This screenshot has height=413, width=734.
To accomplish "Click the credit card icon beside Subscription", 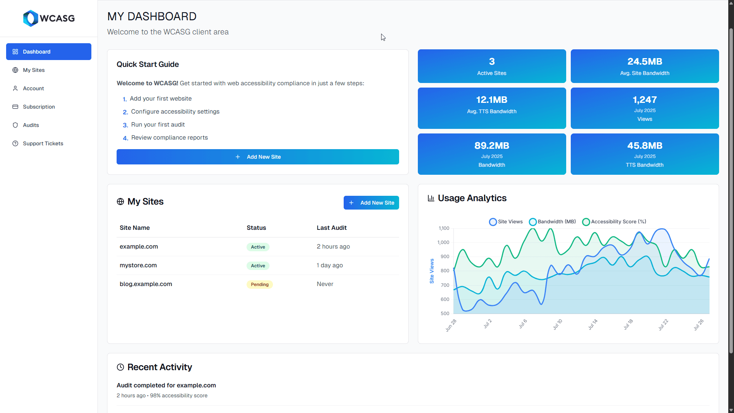I will coord(15,107).
